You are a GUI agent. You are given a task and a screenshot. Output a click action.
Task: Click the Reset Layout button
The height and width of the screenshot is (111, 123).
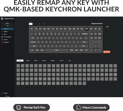point(107,52)
